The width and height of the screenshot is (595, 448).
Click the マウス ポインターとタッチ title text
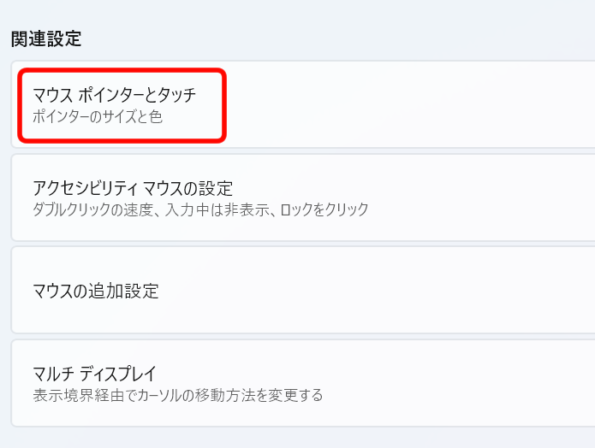tap(114, 95)
